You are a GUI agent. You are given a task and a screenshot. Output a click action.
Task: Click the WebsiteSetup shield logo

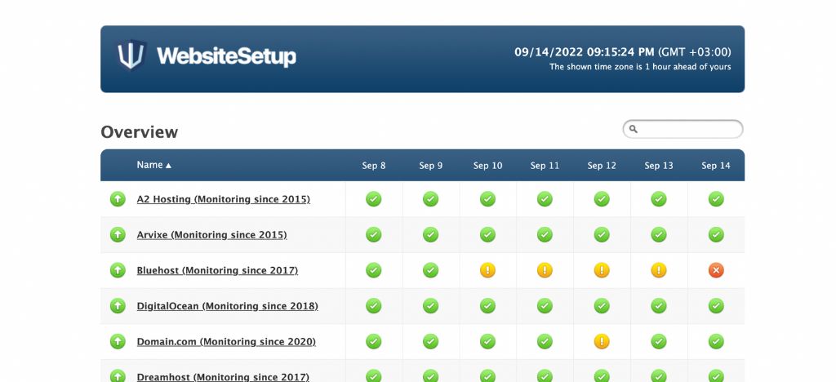pyautogui.click(x=131, y=56)
